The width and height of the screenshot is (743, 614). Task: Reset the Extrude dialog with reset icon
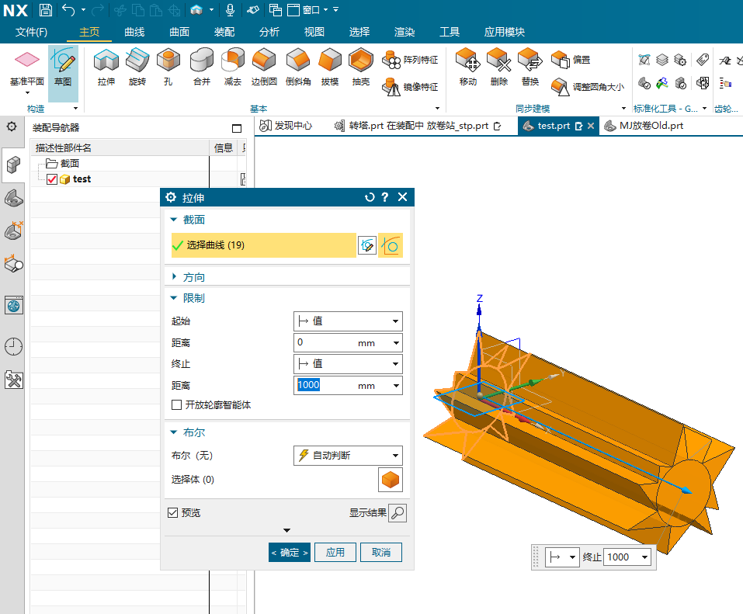370,197
